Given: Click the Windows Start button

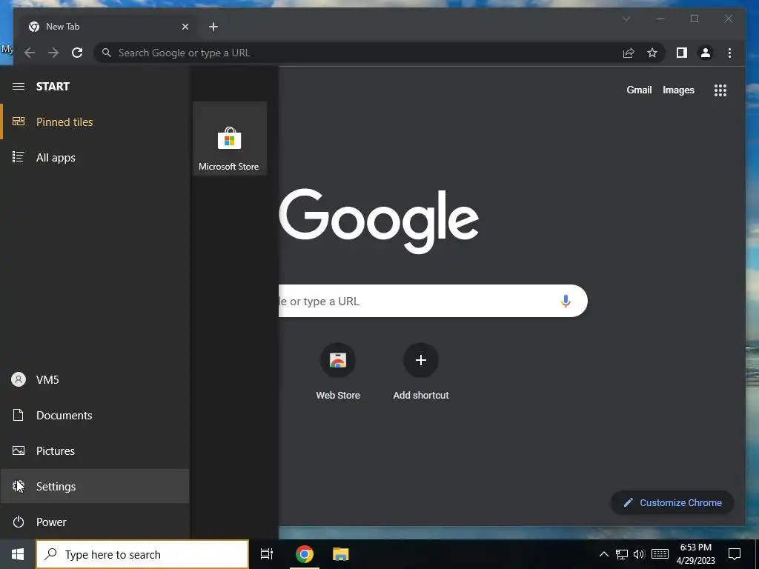Looking at the screenshot, I should pos(18,554).
